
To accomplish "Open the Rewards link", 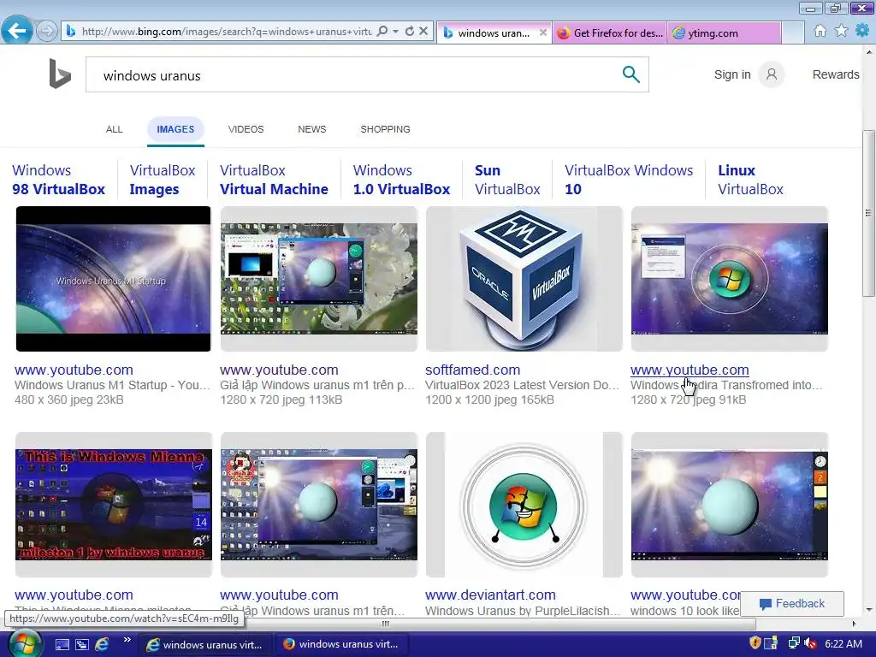I will [x=835, y=74].
